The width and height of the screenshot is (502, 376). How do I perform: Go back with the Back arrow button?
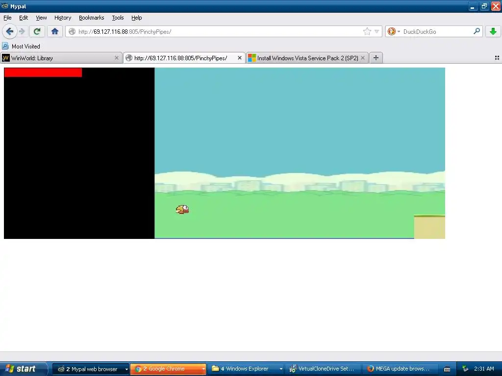(x=9, y=31)
